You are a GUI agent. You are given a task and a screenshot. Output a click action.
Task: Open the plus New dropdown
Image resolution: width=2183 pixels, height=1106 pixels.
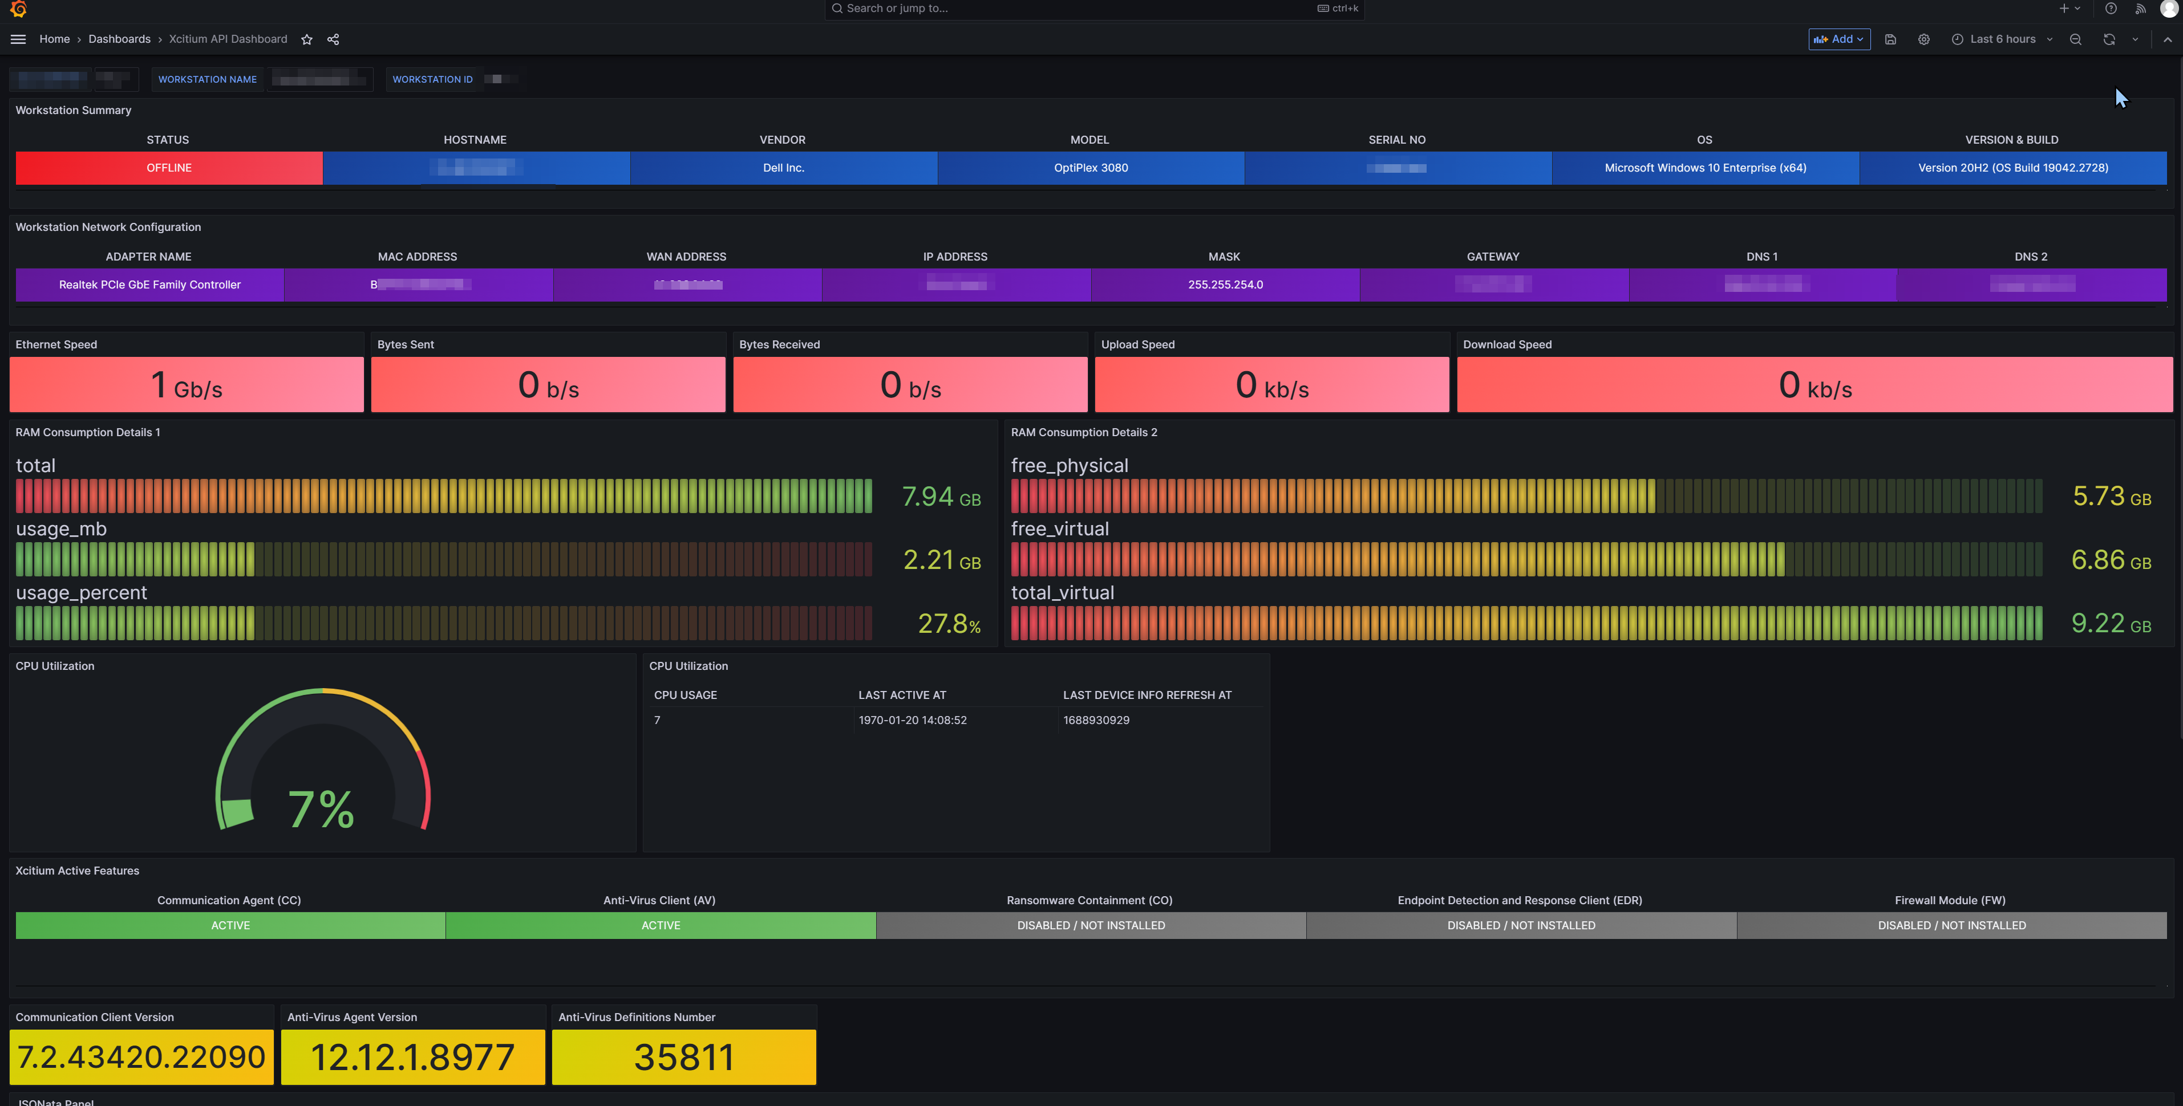tap(2069, 9)
